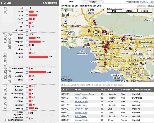Select the Map view type
The image size is (154, 123).
(114, 11)
